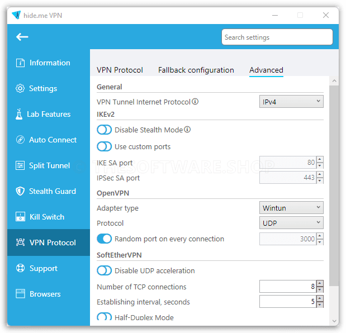This screenshot has height=333, width=346.
Task: Click Split Tunnel sidebar icon
Action: 20,165
